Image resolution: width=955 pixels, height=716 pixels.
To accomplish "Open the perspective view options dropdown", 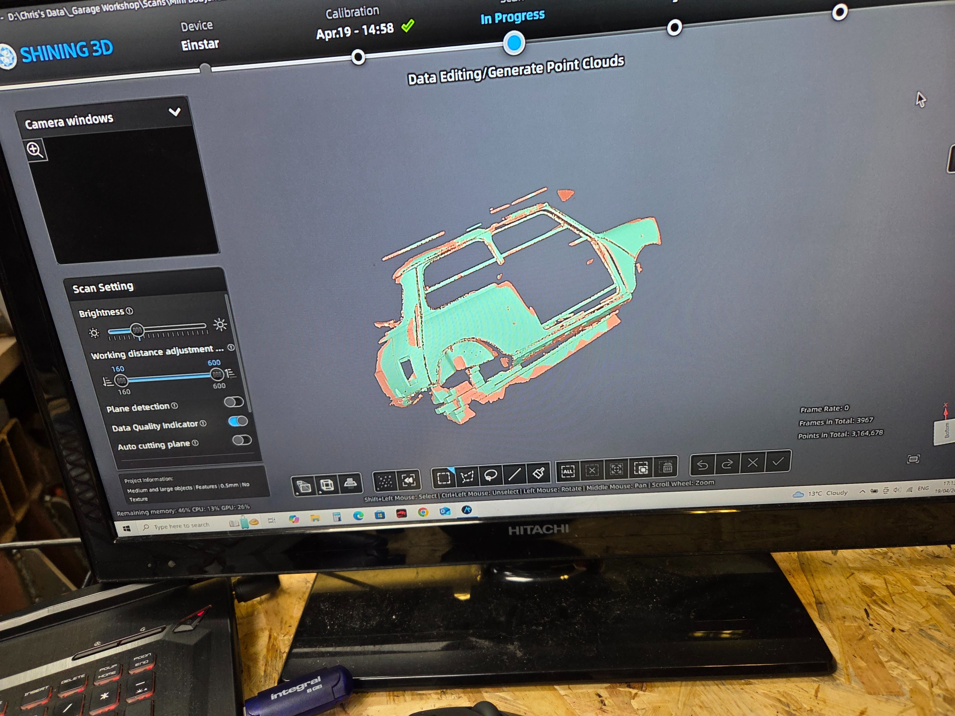I will [x=304, y=486].
